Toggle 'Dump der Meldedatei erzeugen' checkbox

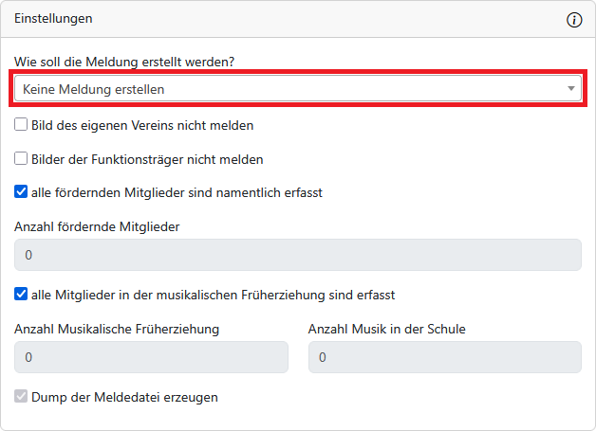[21, 397]
